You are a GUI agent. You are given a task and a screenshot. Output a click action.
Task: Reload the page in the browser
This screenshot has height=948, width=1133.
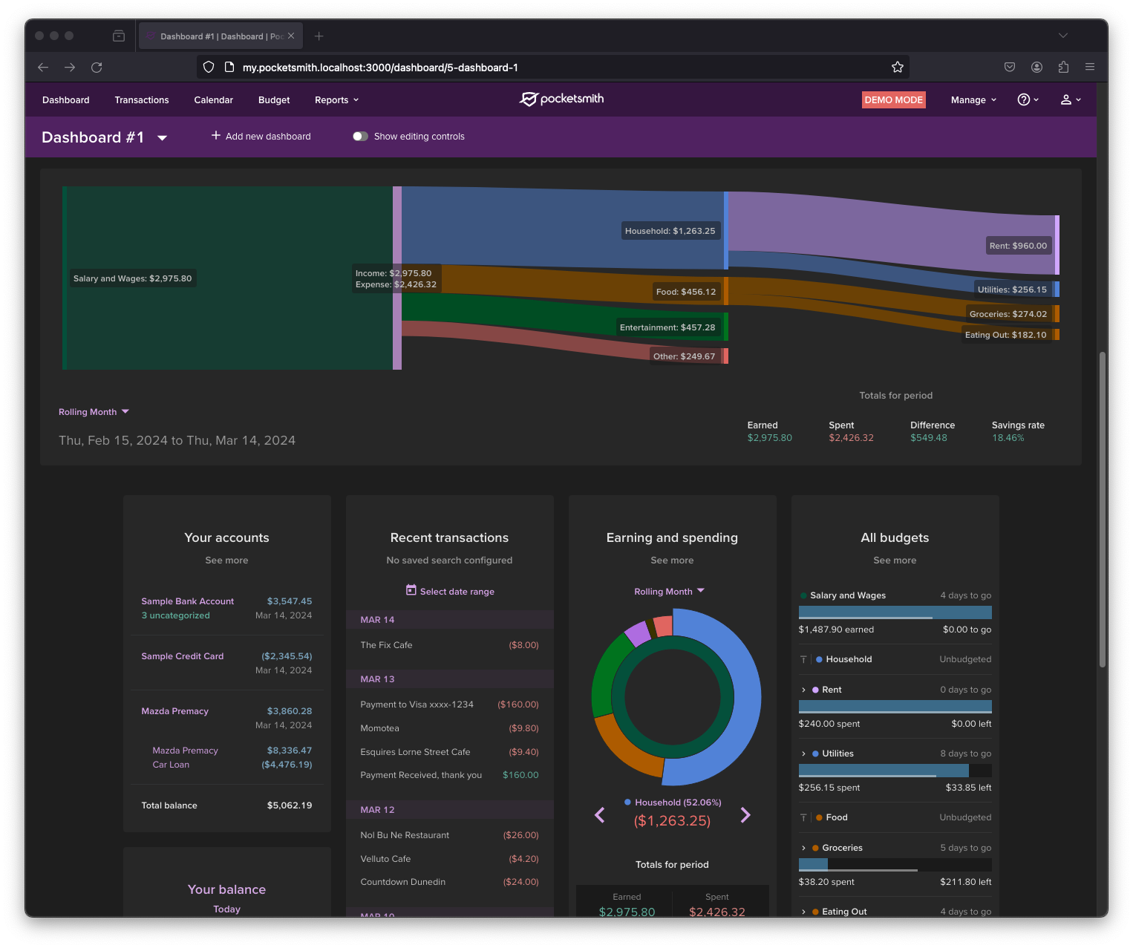pos(97,68)
